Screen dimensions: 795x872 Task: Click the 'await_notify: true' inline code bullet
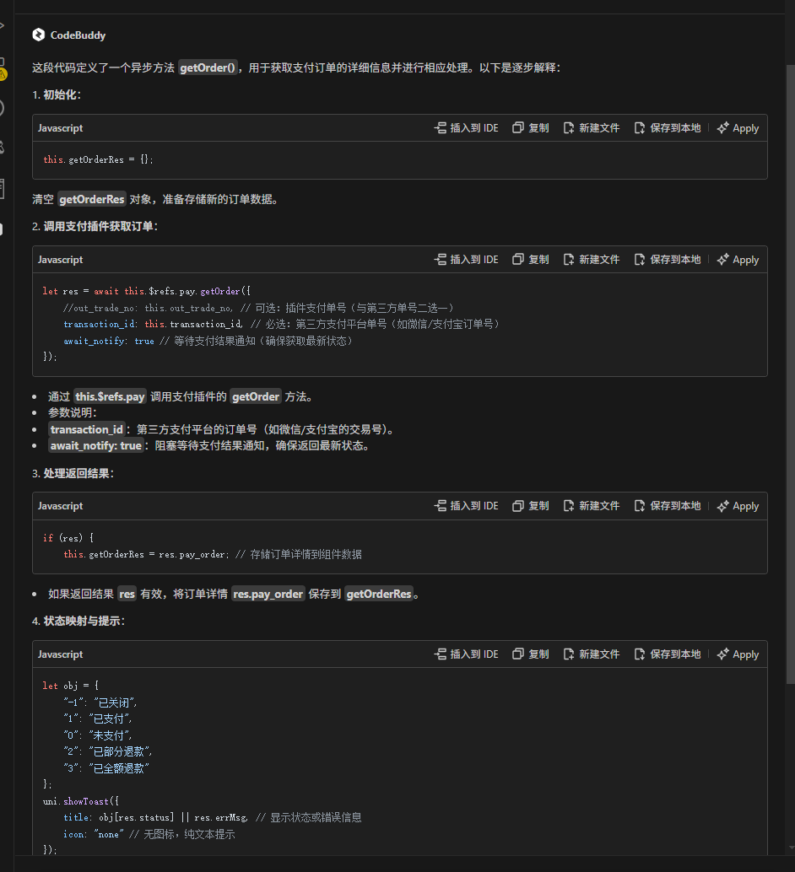[x=95, y=445]
